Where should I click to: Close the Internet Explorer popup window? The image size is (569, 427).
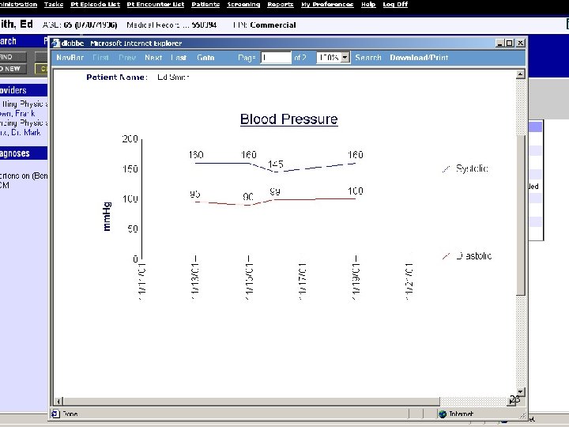[x=520, y=43]
